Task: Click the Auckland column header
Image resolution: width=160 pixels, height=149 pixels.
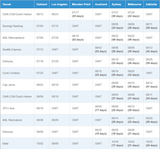Action: coord(101,4)
